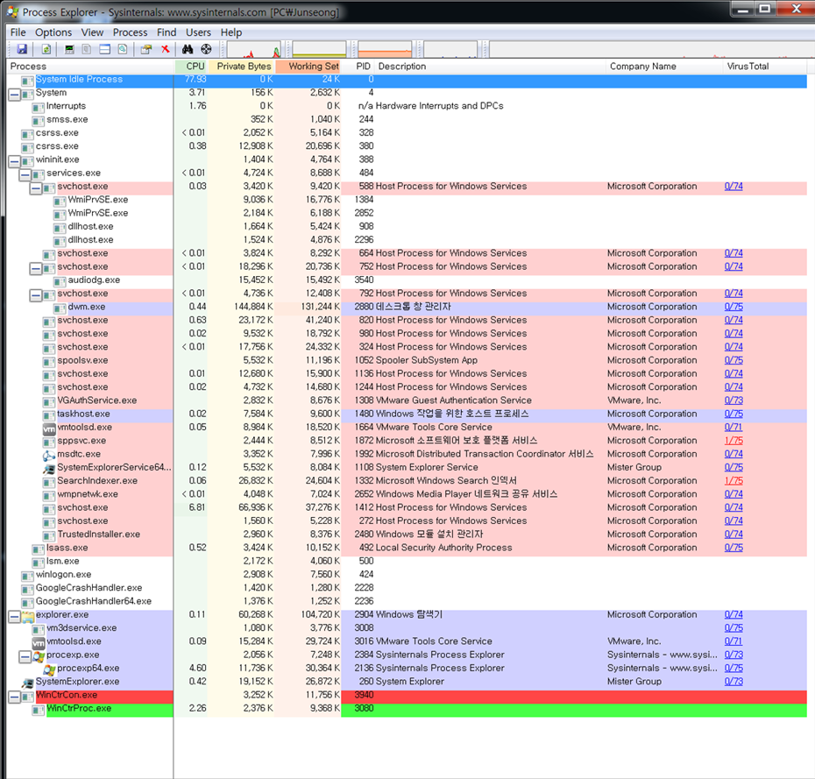Open the Help menu

click(x=231, y=32)
